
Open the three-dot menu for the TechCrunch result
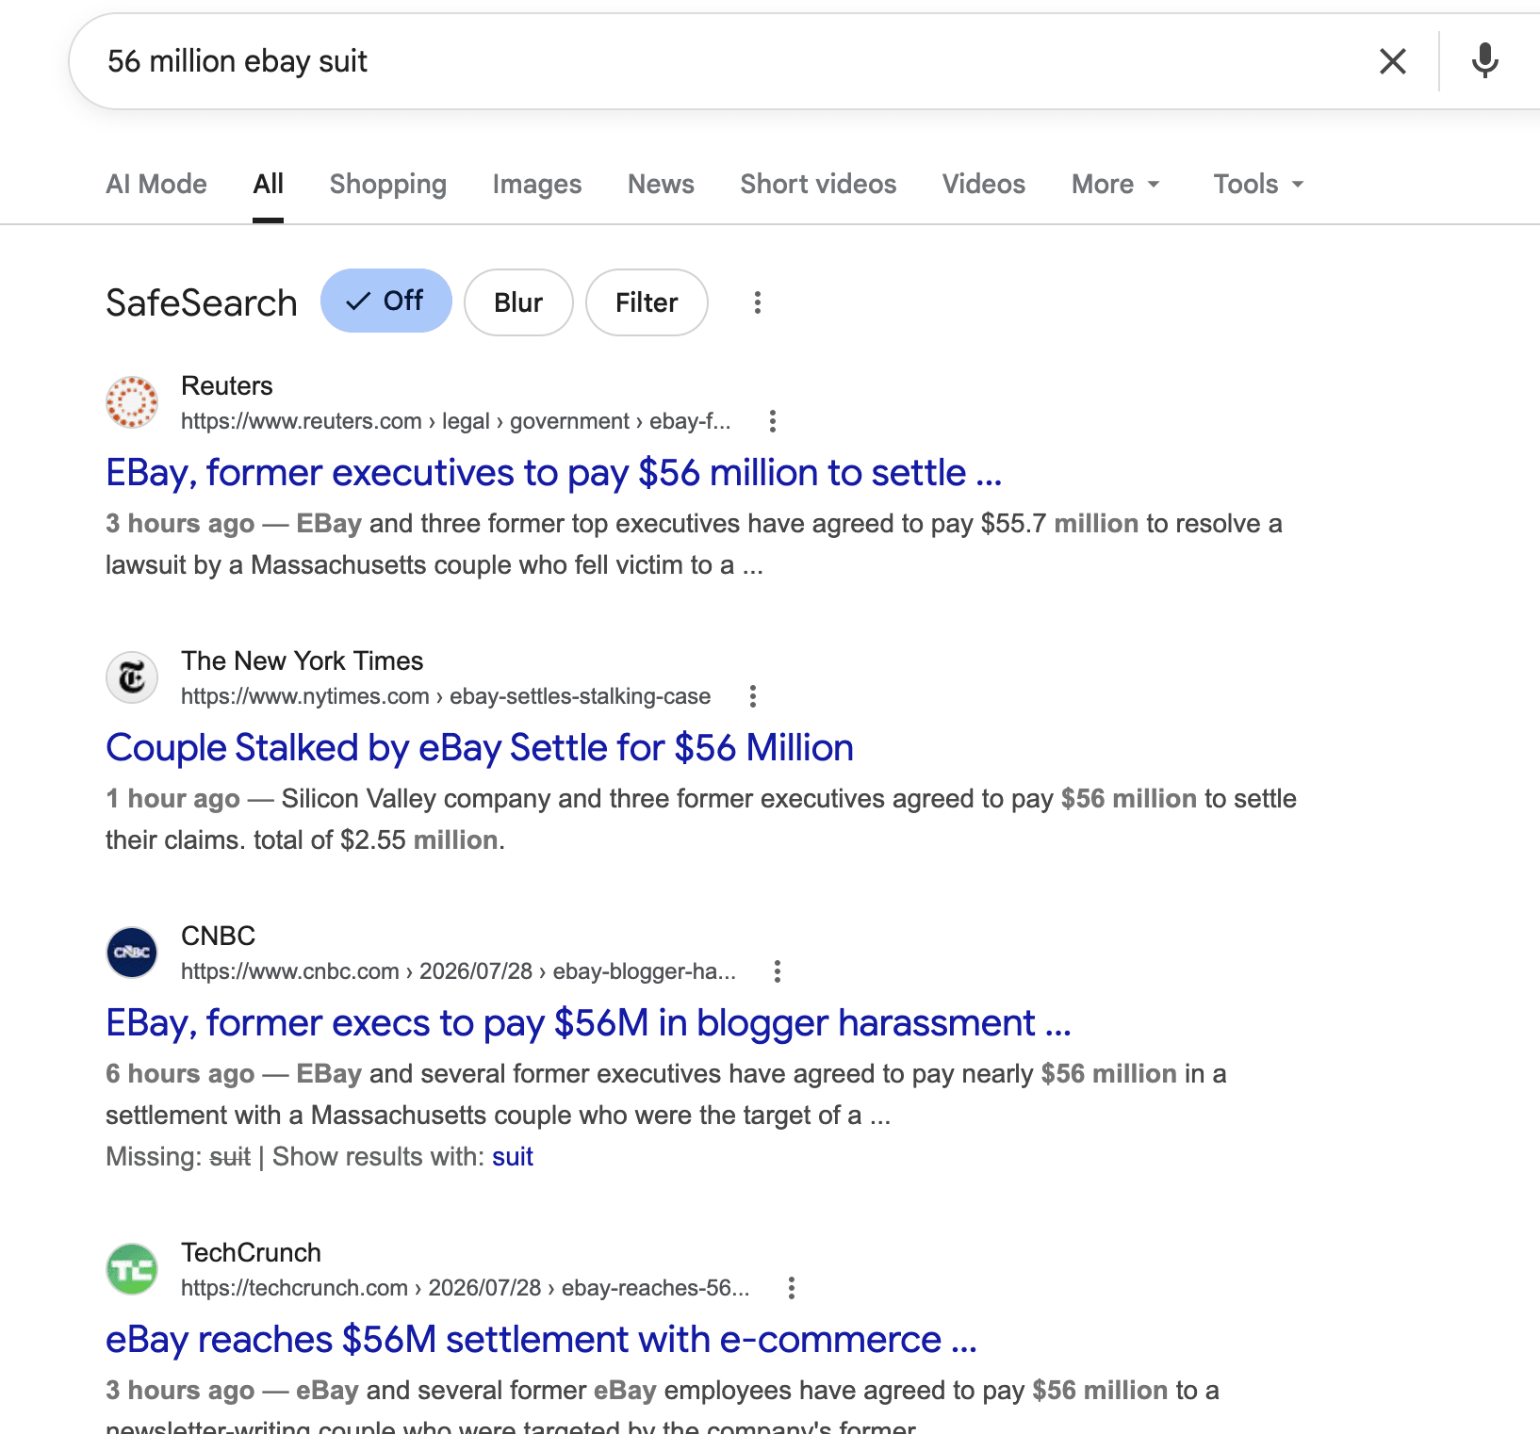pyautogui.click(x=792, y=1288)
